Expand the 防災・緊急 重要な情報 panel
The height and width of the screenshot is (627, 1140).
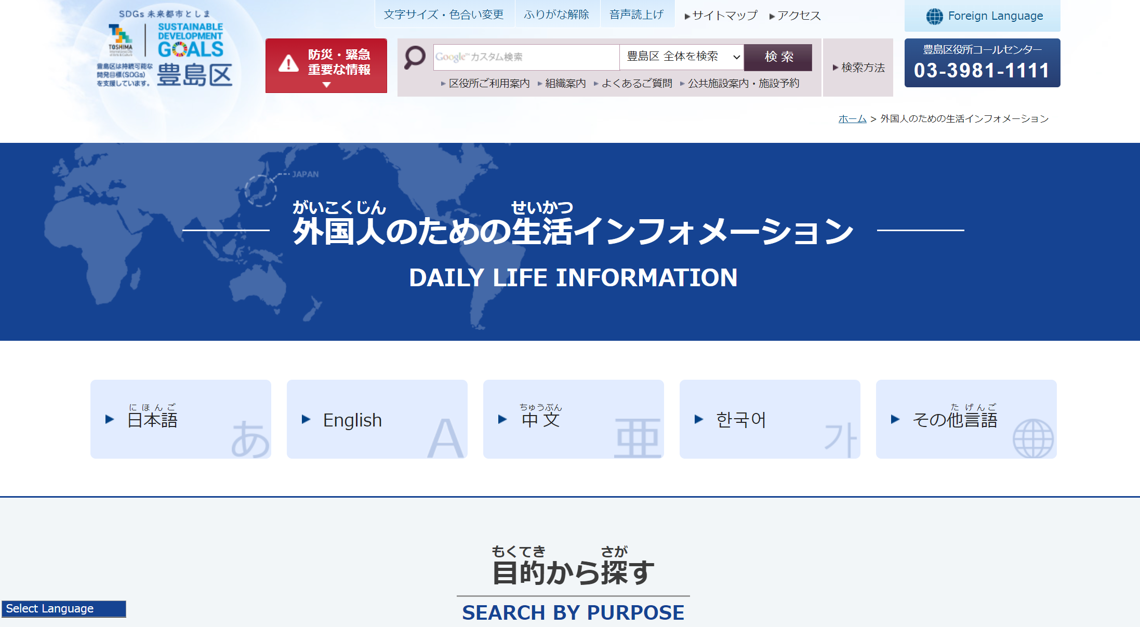point(326,66)
